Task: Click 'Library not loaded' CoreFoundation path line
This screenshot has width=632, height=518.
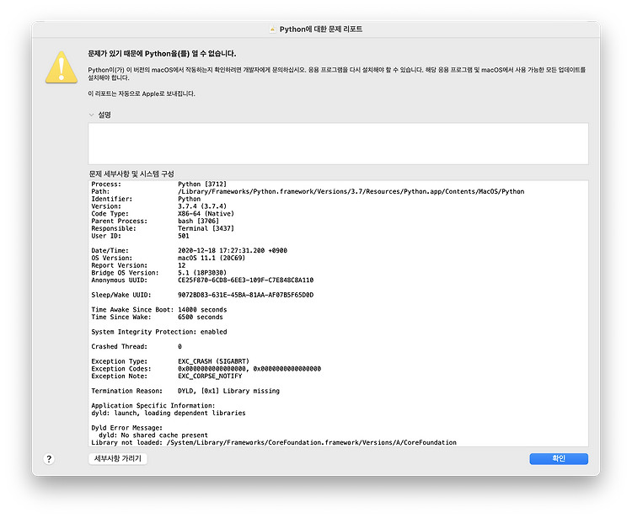Action: pos(274,443)
